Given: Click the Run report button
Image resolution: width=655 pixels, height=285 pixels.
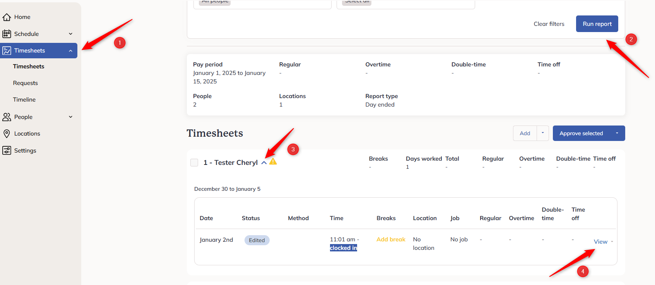Looking at the screenshot, I should [597, 24].
